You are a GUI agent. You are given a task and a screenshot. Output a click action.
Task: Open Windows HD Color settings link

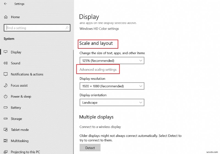click(x=99, y=29)
